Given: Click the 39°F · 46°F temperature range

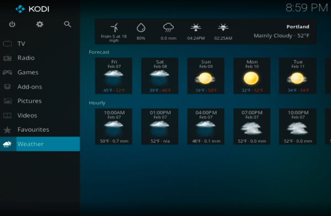Looking at the screenshot, I should point(160,90).
